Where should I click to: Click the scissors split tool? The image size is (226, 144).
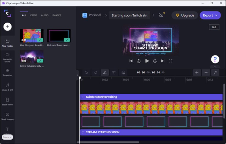104,73
